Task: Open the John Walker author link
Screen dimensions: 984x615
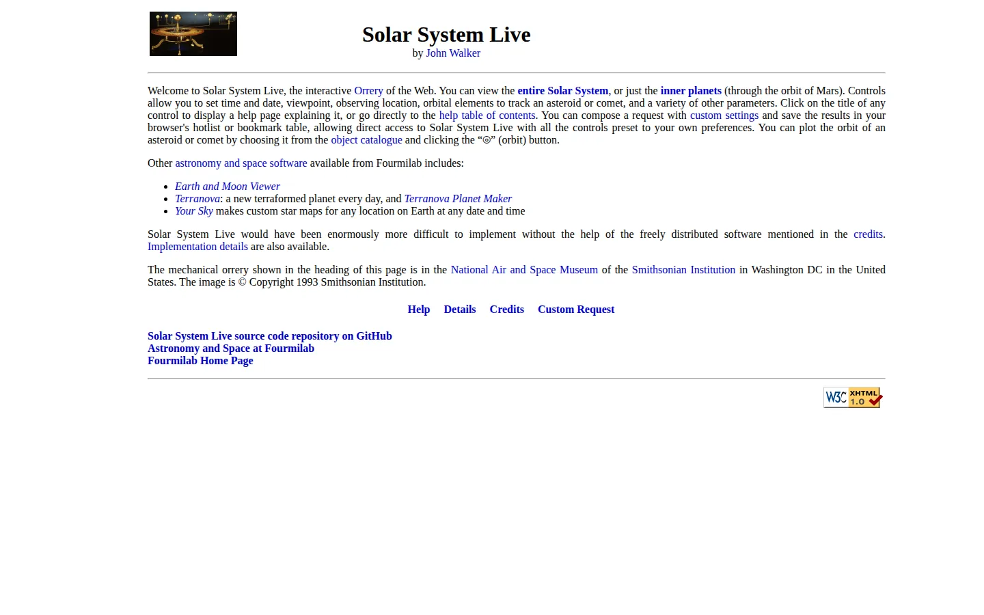Action: (453, 53)
